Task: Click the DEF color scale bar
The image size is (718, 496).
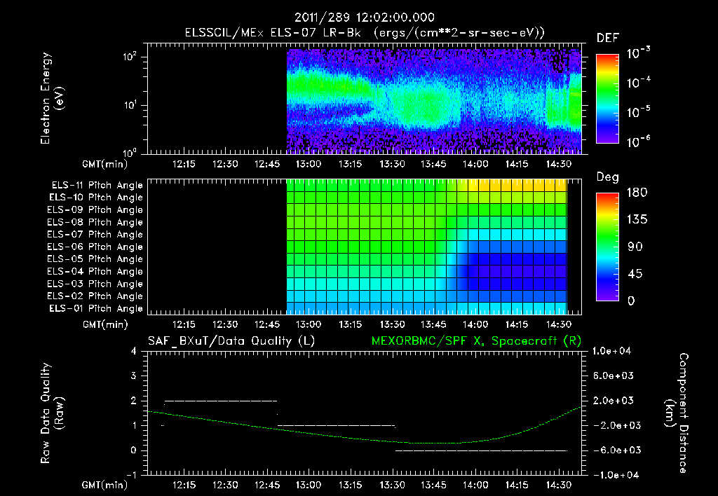Action: coord(607,99)
